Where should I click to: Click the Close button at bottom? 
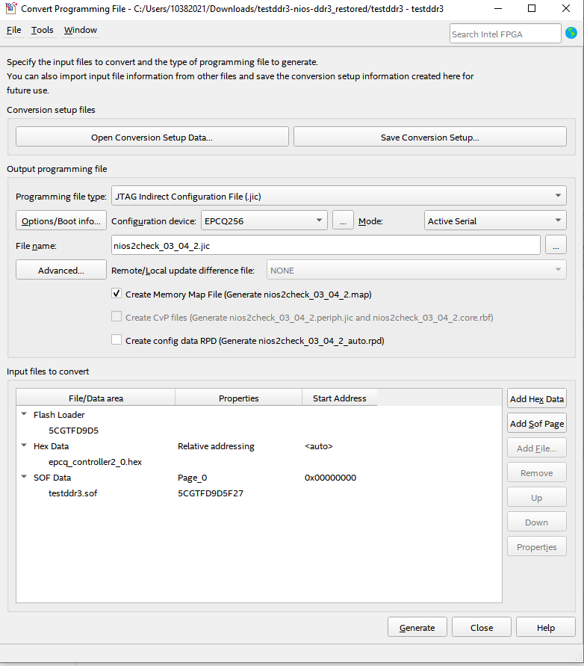click(482, 627)
